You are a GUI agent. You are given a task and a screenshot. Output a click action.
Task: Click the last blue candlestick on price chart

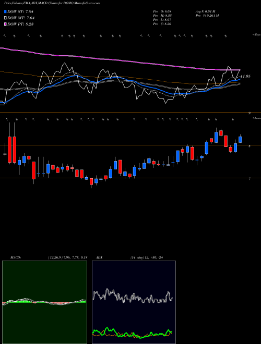(x=240, y=140)
